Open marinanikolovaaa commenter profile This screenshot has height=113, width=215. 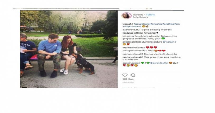click(x=134, y=48)
